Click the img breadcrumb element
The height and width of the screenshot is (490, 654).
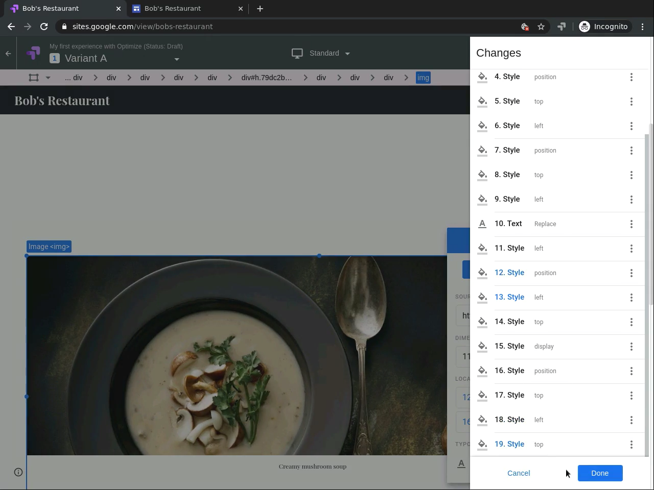[x=423, y=78]
